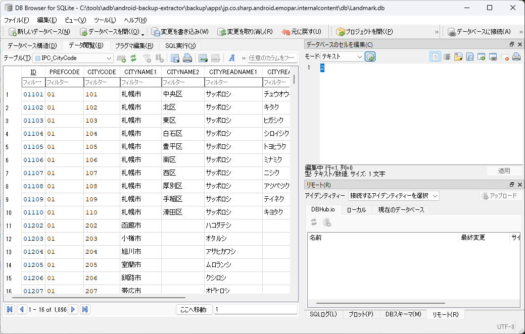Click the print table data icon

(187, 58)
